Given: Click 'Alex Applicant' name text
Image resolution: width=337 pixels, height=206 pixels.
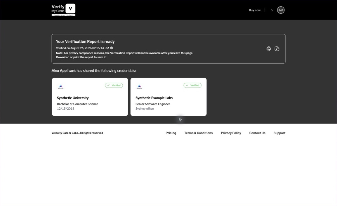Looking at the screenshot, I should 64,71.
